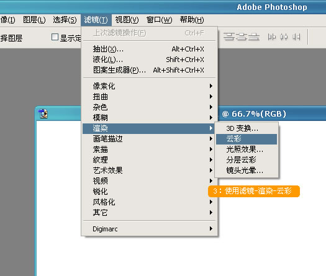The width and height of the screenshot is (326, 276).
Task: Select 液化(L)... in the filter menu
Action: (149, 60)
